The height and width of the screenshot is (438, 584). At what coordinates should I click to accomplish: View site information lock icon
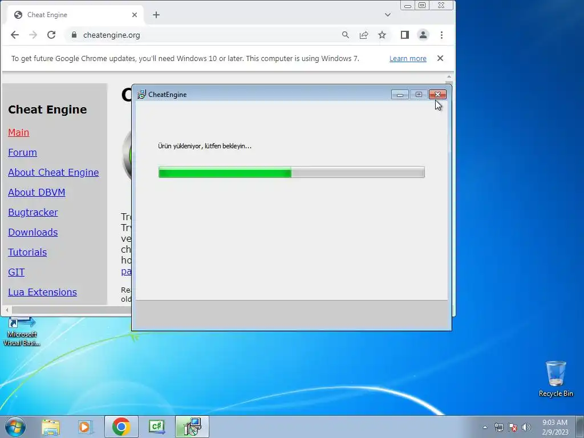coord(74,35)
